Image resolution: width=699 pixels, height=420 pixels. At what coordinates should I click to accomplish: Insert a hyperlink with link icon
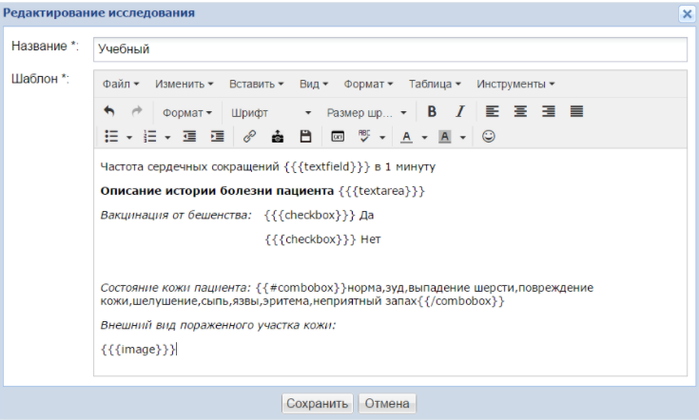(250, 136)
